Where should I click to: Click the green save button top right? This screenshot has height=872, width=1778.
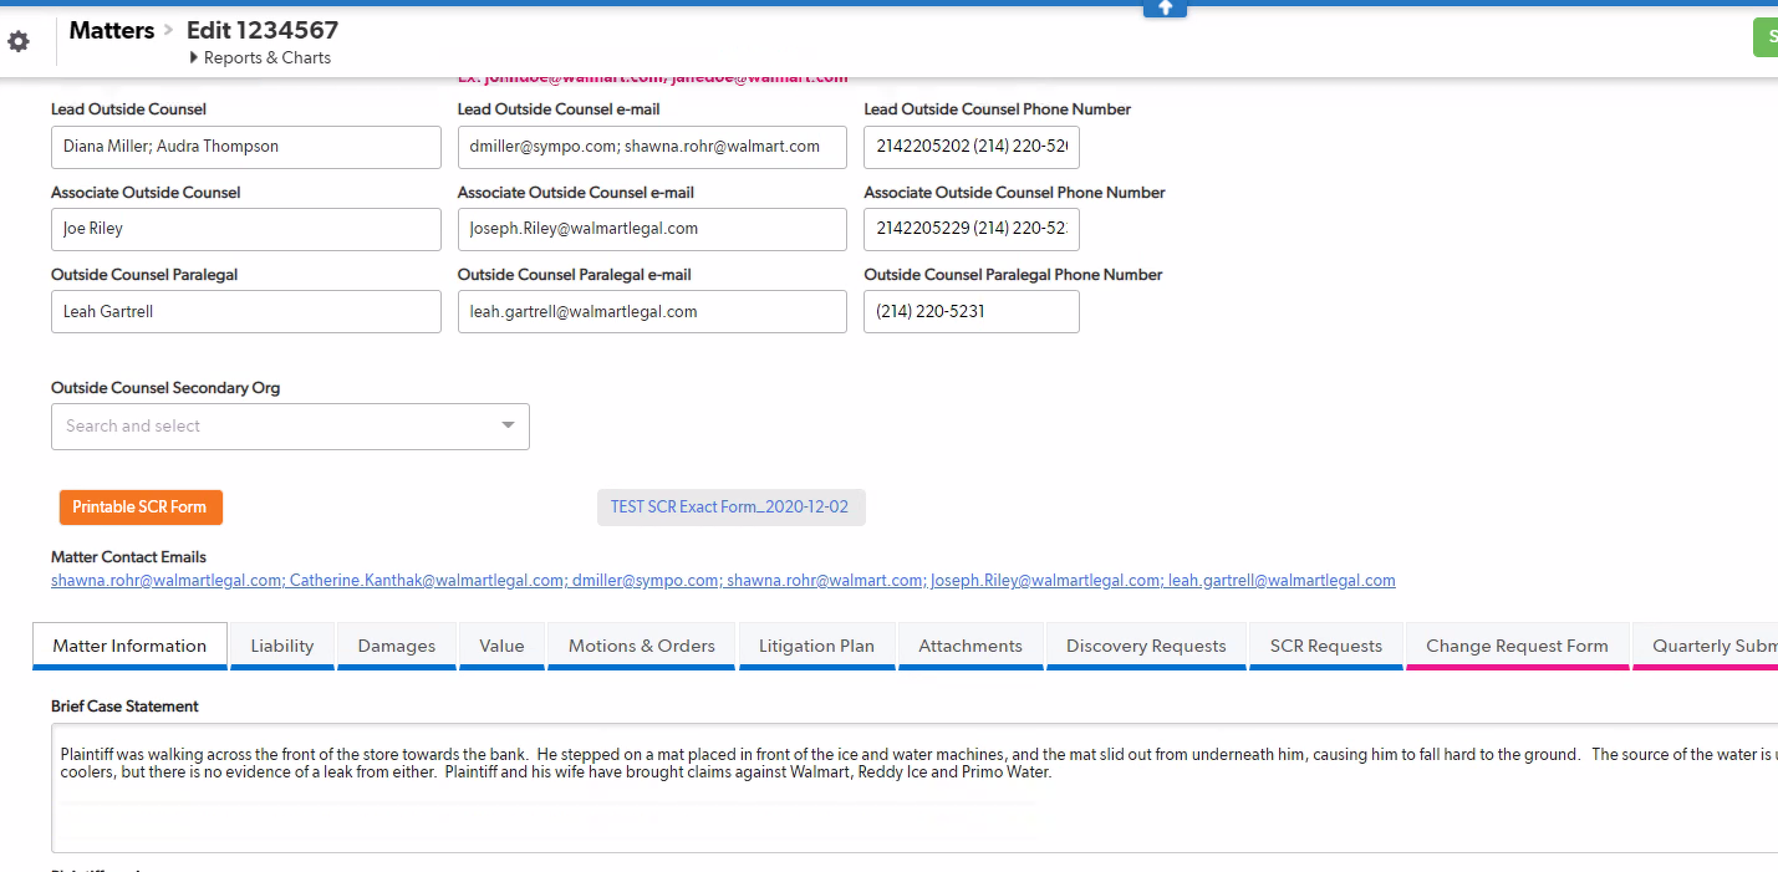1767,37
